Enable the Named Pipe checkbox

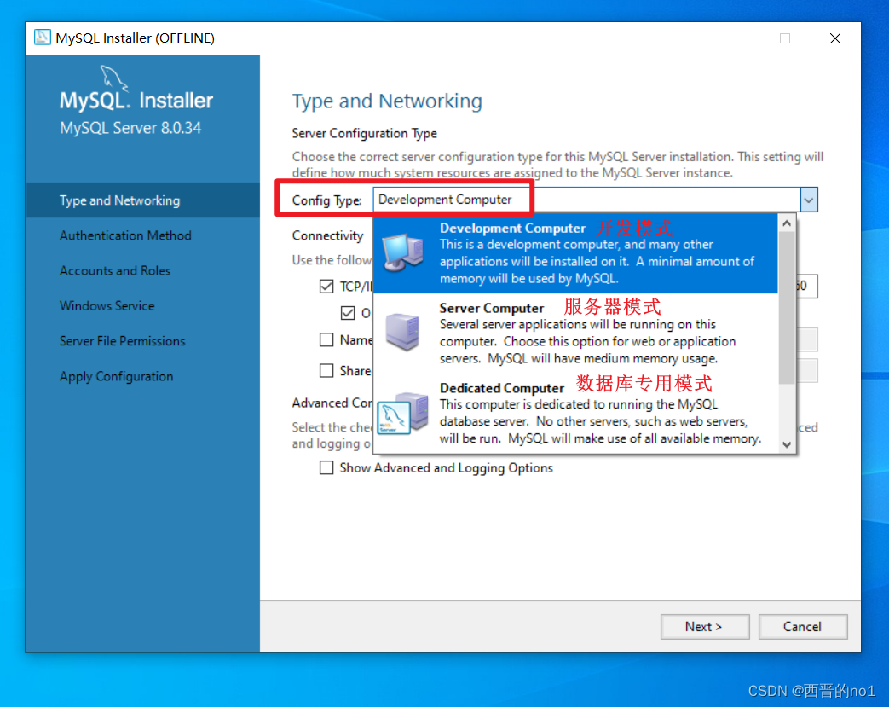pyautogui.click(x=326, y=340)
